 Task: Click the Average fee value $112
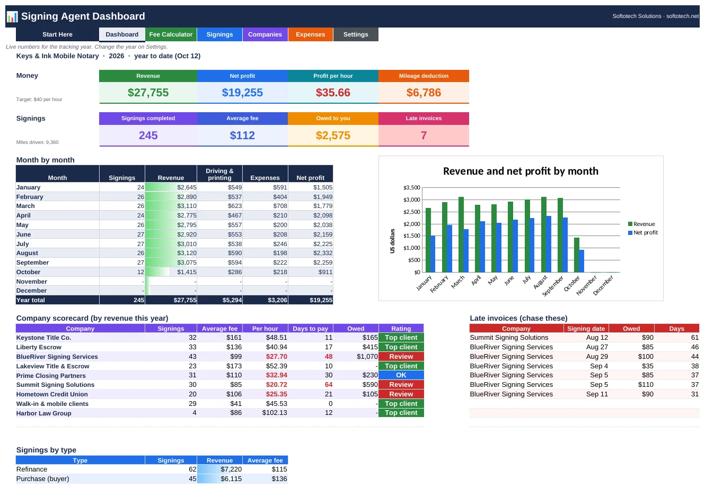point(242,135)
